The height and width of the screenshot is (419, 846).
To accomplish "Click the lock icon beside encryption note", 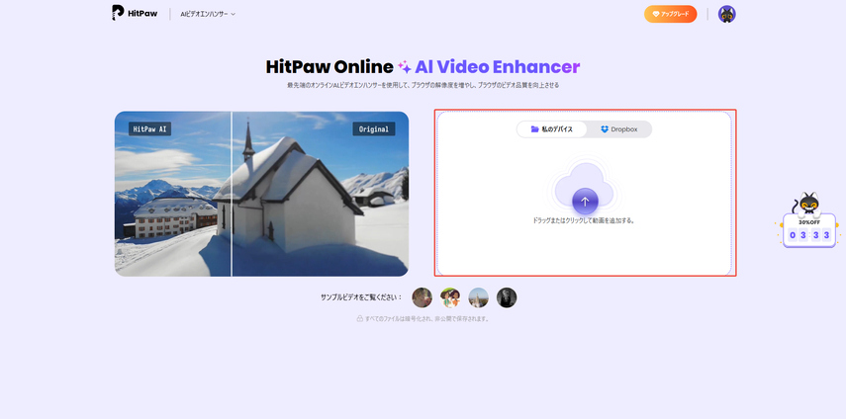I will (359, 319).
